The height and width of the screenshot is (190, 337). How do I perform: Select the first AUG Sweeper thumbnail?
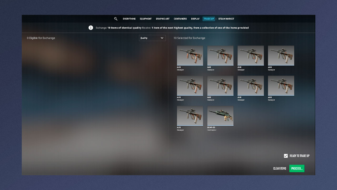(190, 55)
